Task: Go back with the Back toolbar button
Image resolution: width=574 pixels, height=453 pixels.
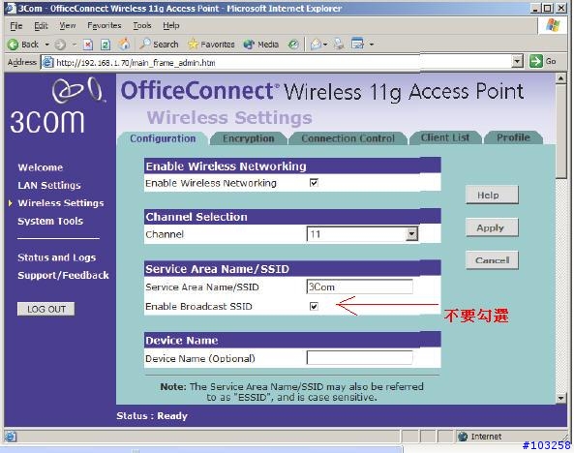Action: click(x=22, y=45)
